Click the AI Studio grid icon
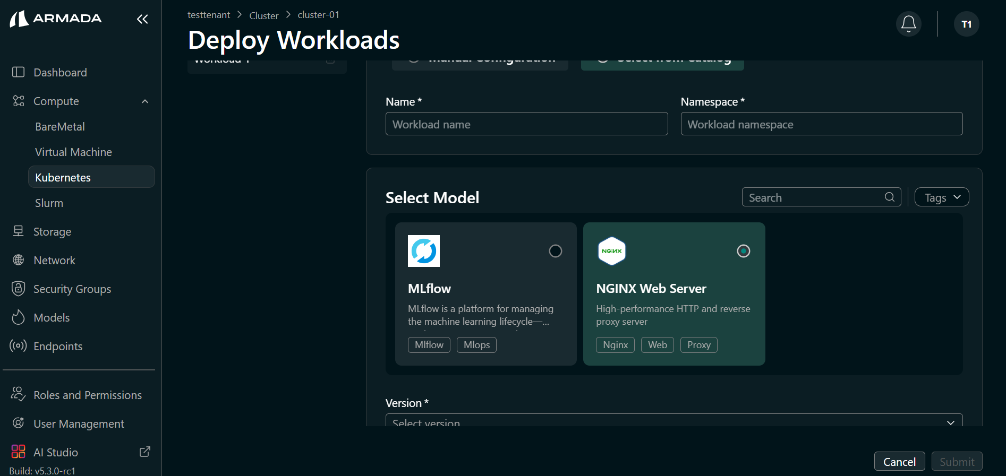The height and width of the screenshot is (476, 1006). tap(19, 452)
